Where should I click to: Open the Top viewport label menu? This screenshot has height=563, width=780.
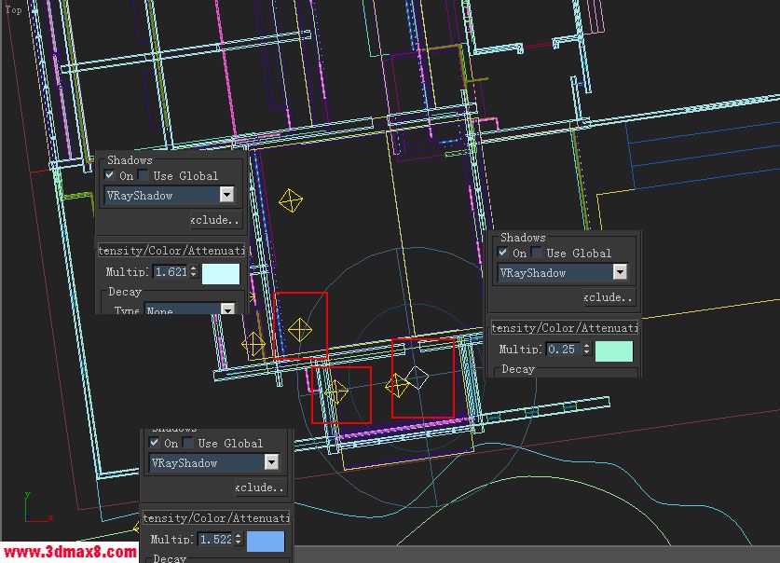coord(13,9)
